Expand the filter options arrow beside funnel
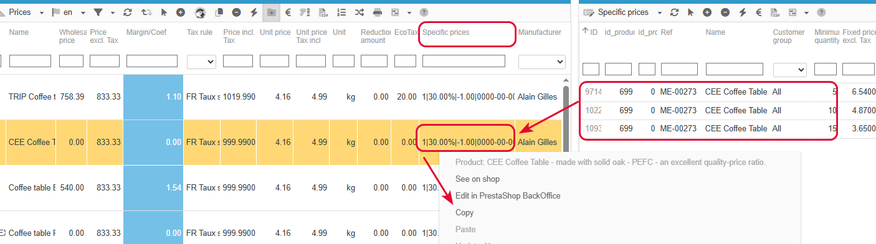Screen dimensions: 876x244 click(113, 12)
